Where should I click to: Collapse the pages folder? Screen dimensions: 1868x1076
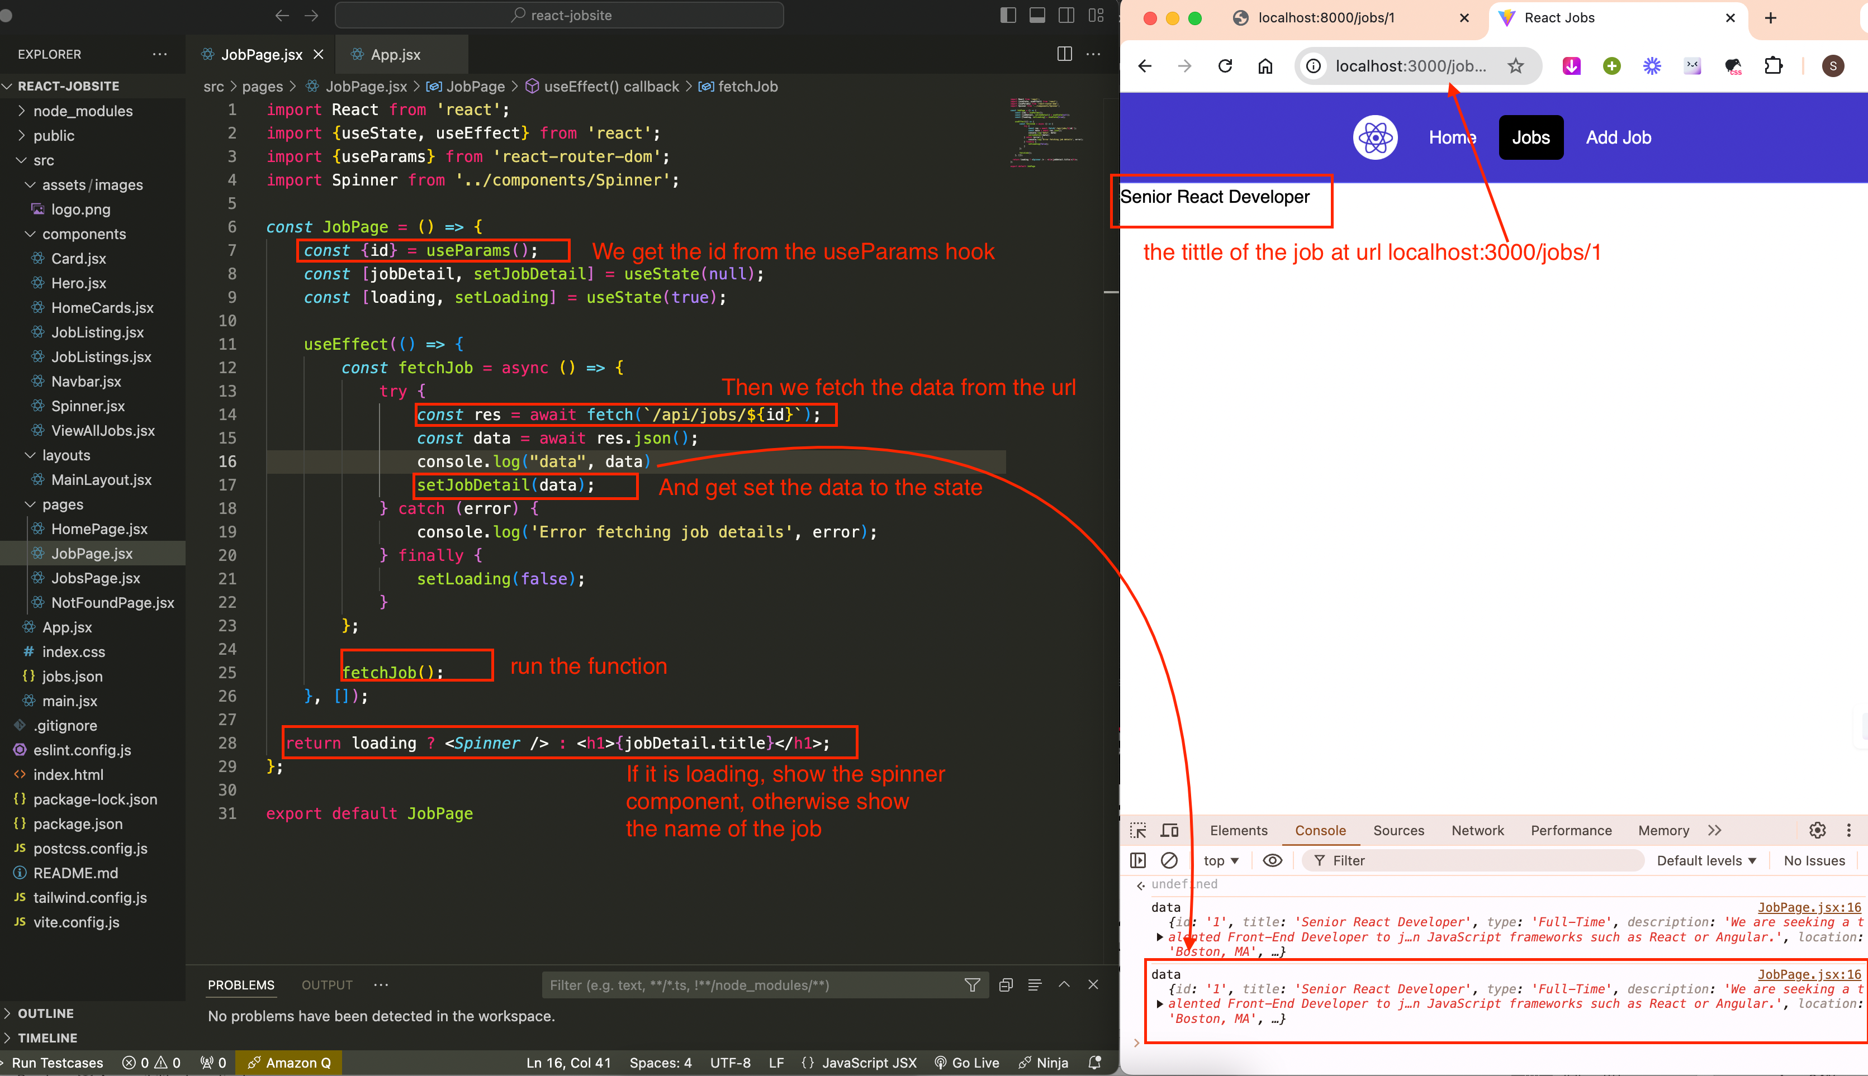coord(62,504)
